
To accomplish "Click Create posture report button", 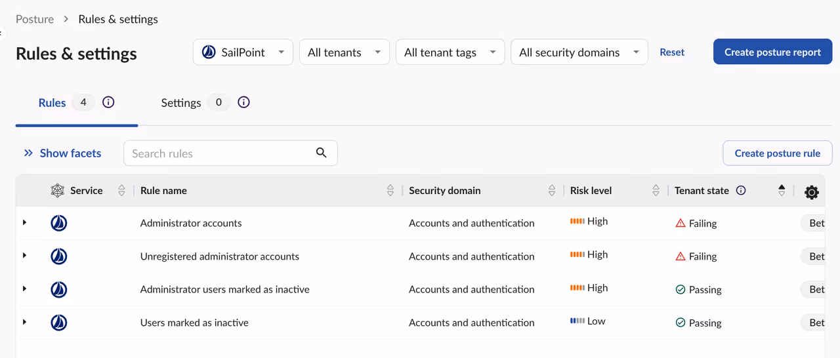I will (x=772, y=52).
